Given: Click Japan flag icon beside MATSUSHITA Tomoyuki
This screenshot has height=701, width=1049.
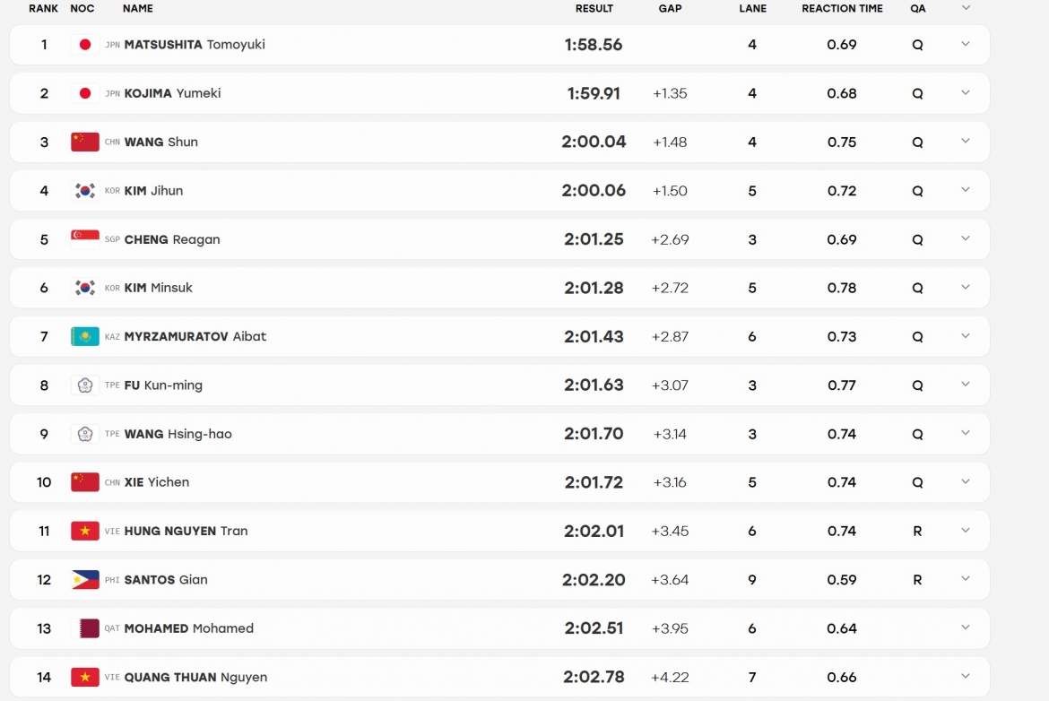Looking at the screenshot, I should [85, 45].
